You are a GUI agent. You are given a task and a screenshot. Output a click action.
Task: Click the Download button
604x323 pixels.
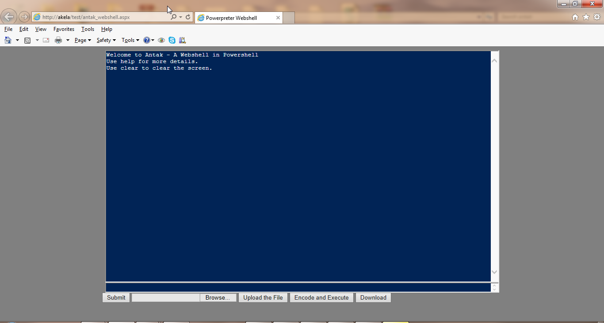(x=373, y=297)
